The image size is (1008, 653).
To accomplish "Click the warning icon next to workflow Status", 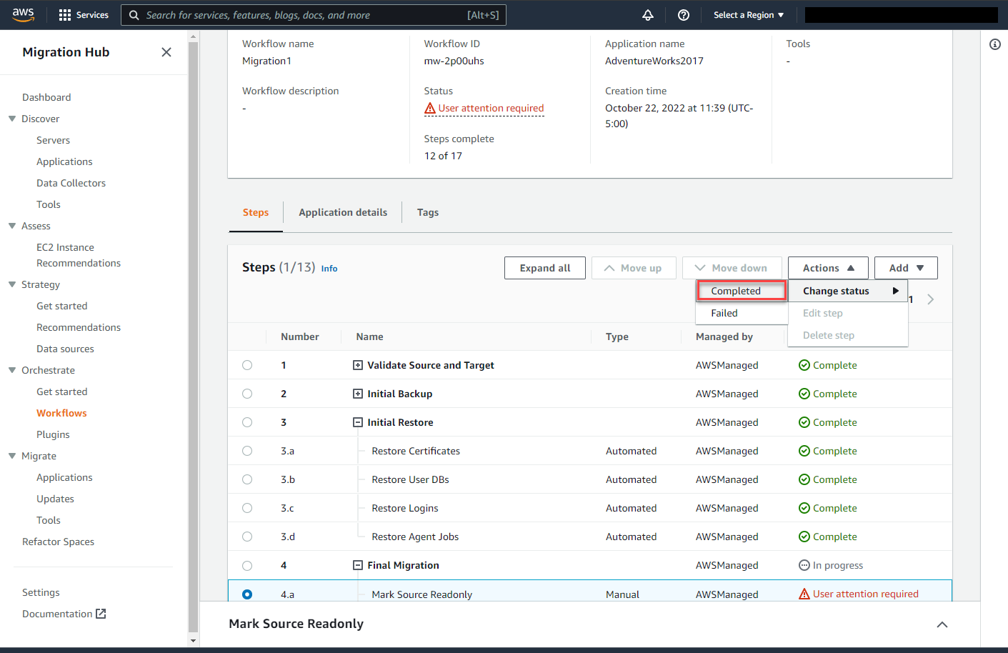I will [x=430, y=109].
